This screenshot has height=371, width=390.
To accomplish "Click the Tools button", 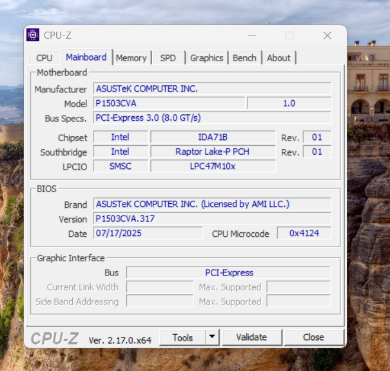I will pyautogui.click(x=182, y=337).
